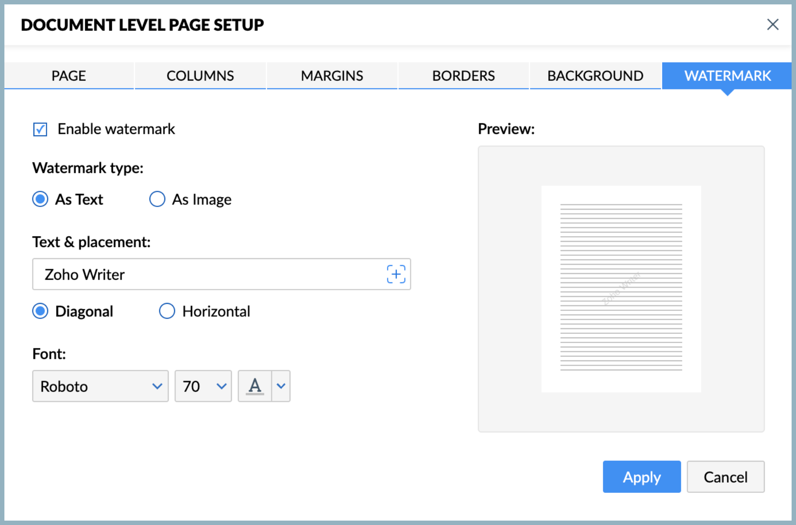
Task: Click the insert field icon in text box
Action: pyautogui.click(x=396, y=274)
